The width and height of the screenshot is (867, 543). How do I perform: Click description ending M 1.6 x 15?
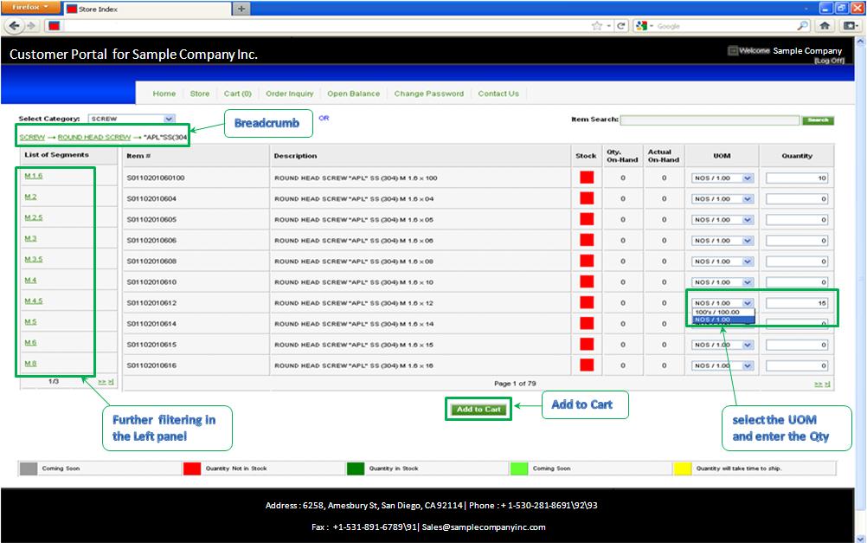(354, 345)
